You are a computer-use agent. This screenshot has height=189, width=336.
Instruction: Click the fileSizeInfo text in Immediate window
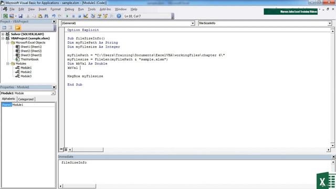[74, 163]
